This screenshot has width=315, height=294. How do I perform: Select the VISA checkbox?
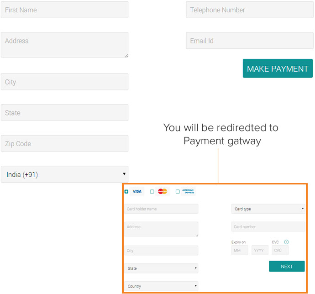[126, 192]
